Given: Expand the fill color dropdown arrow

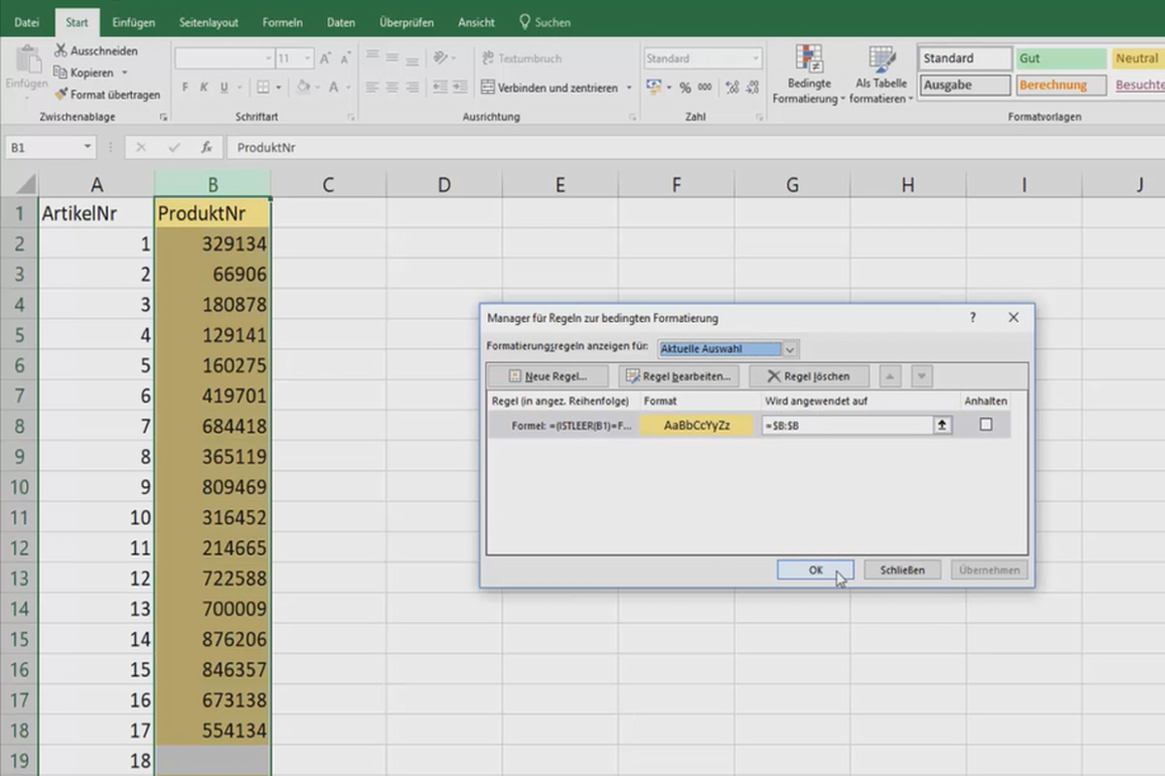Looking at the screenshot, I should click(317, 87).
